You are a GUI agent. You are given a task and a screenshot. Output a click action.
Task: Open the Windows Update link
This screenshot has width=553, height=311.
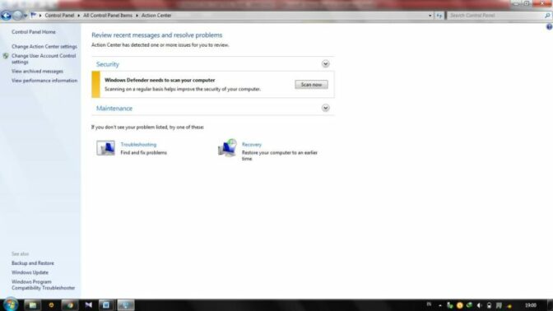(x=30, y=272)
